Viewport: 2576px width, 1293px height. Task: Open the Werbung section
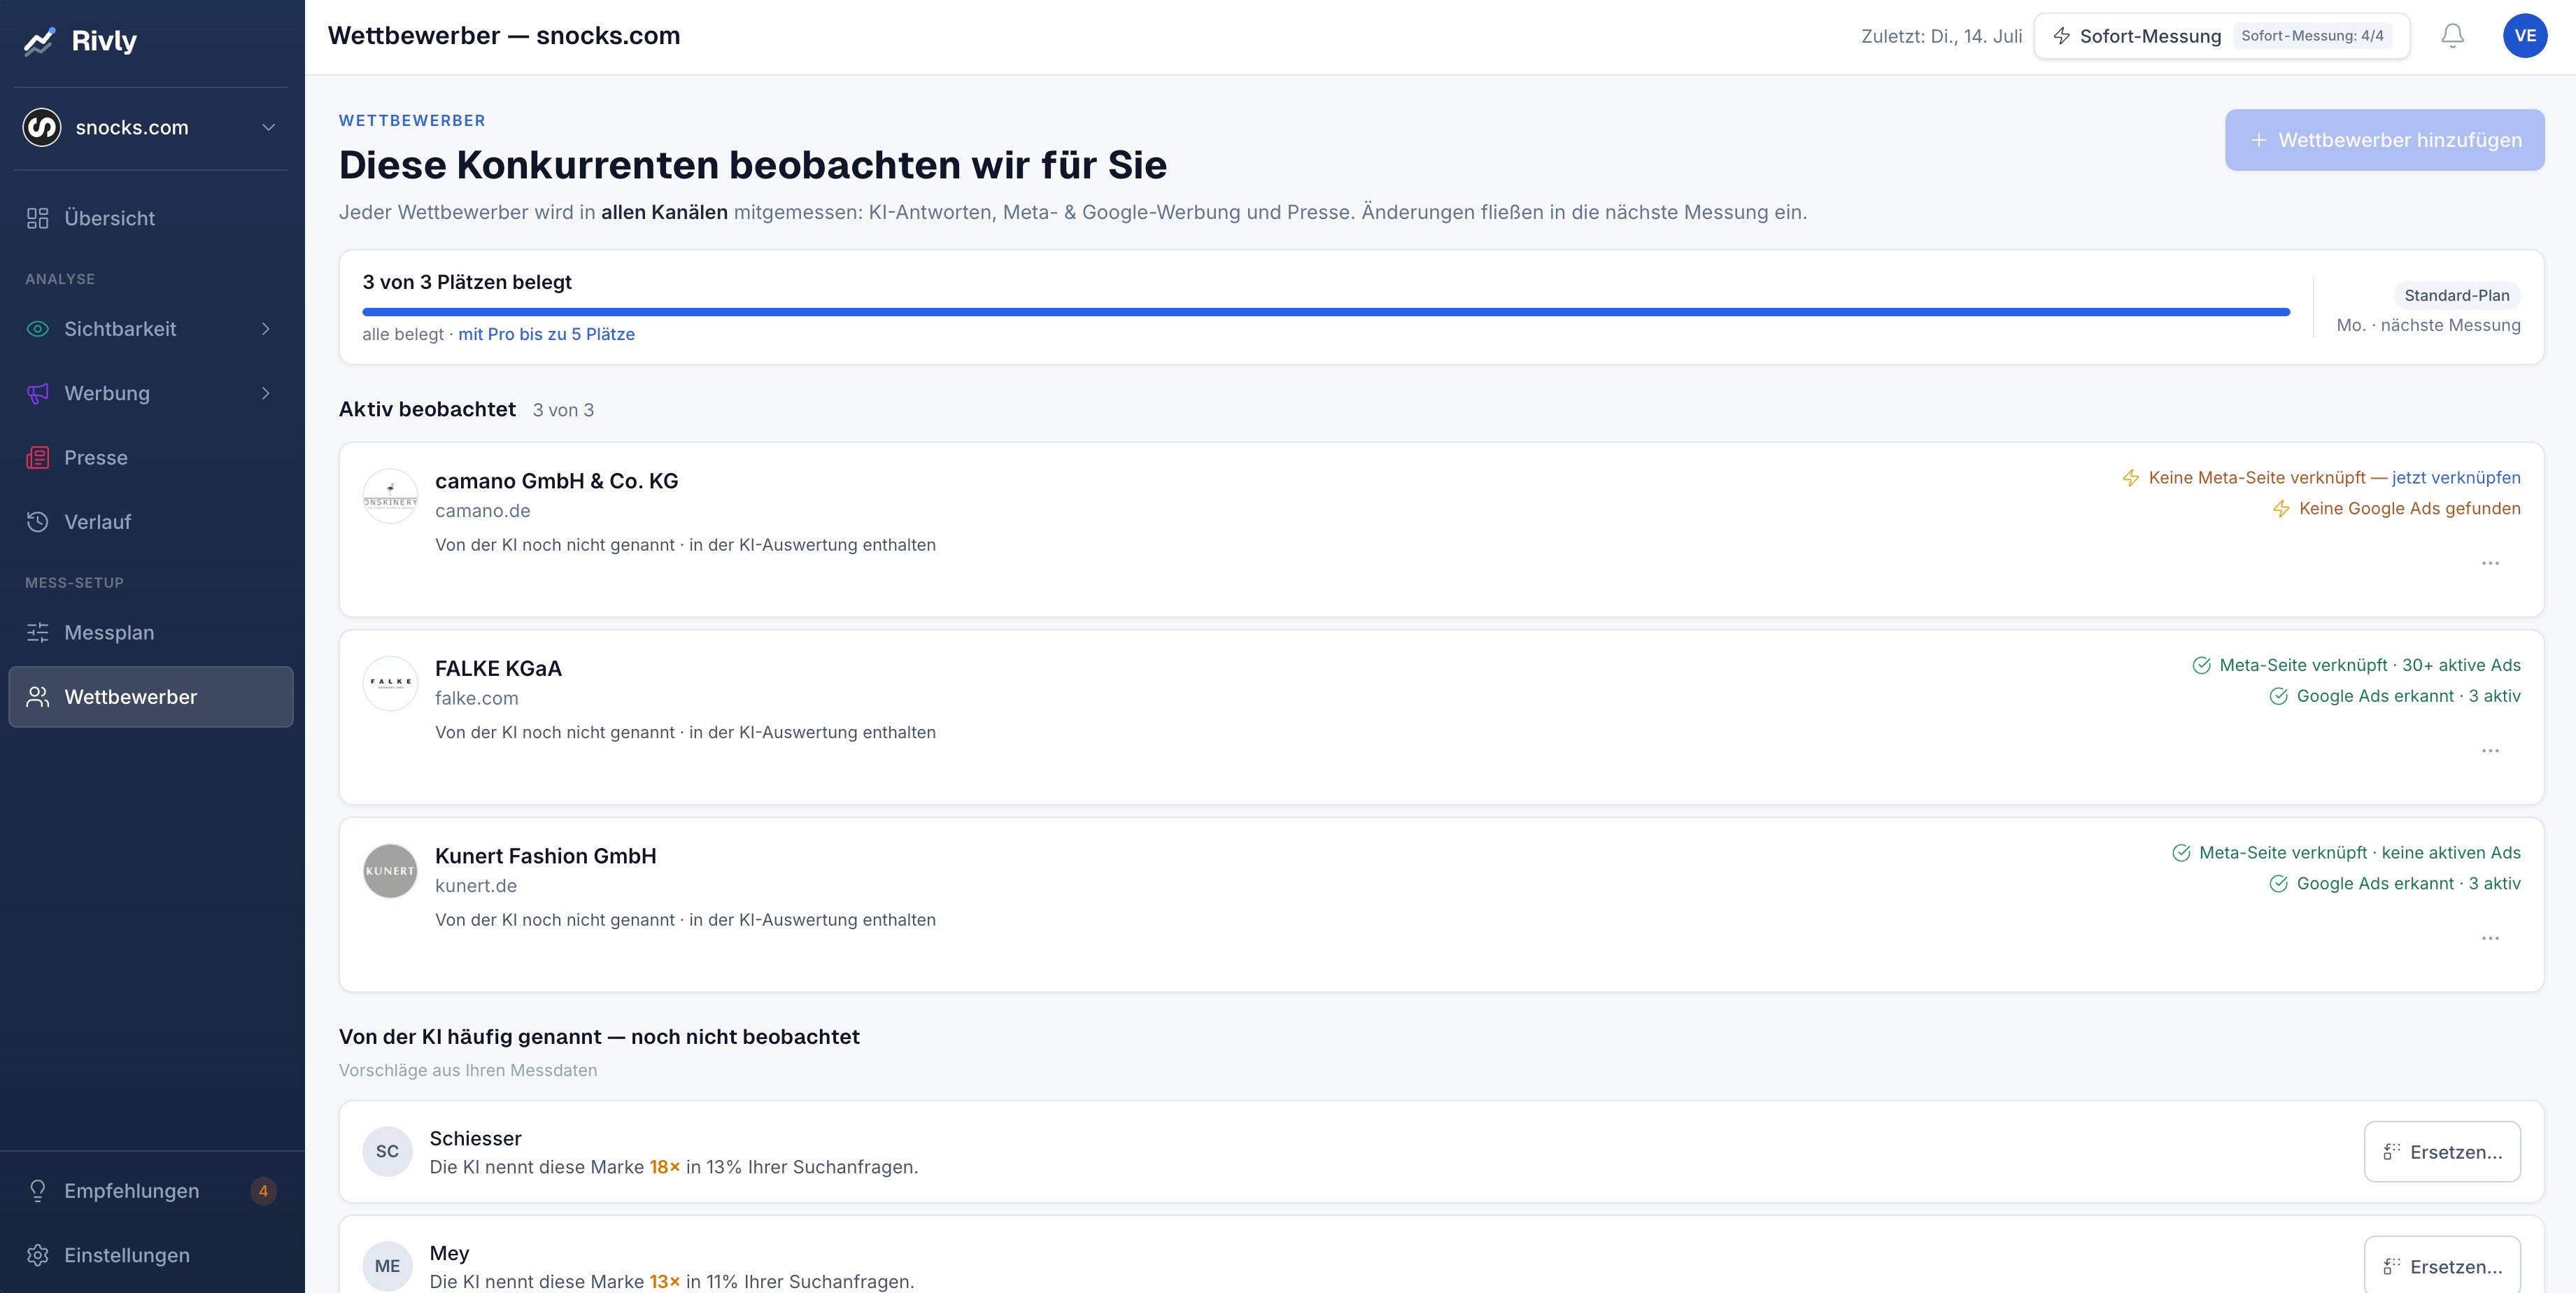[151, 393]
